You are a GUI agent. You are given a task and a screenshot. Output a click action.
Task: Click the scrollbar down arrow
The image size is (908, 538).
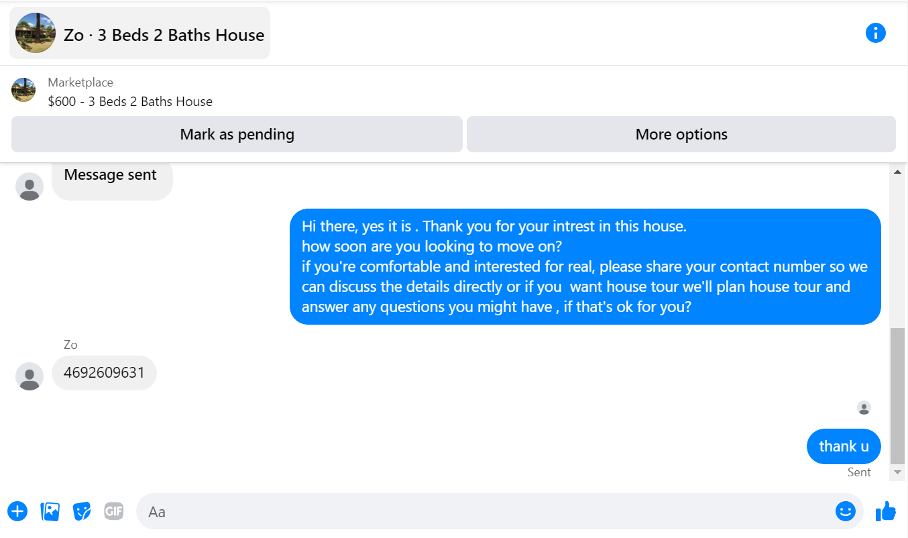coord(897,472)
